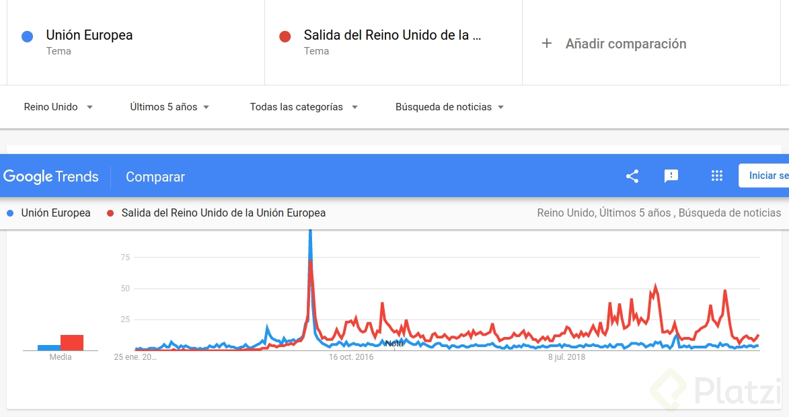The image size is (789, 417).
Task: Click Añadir comparación
Action: (x=626, y=44)
